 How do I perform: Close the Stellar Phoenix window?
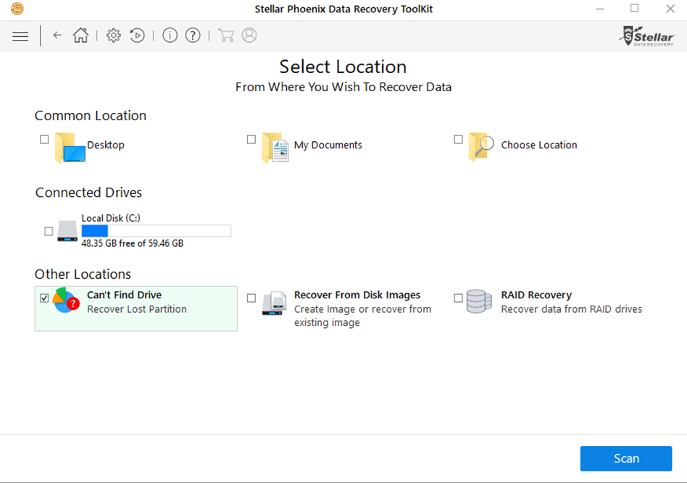pyautogui.click(x=670, y=9)
